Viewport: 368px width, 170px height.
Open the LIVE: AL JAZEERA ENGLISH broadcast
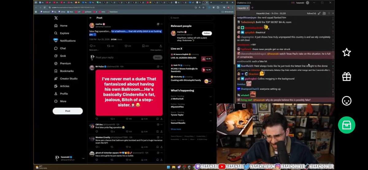[191, 57]
